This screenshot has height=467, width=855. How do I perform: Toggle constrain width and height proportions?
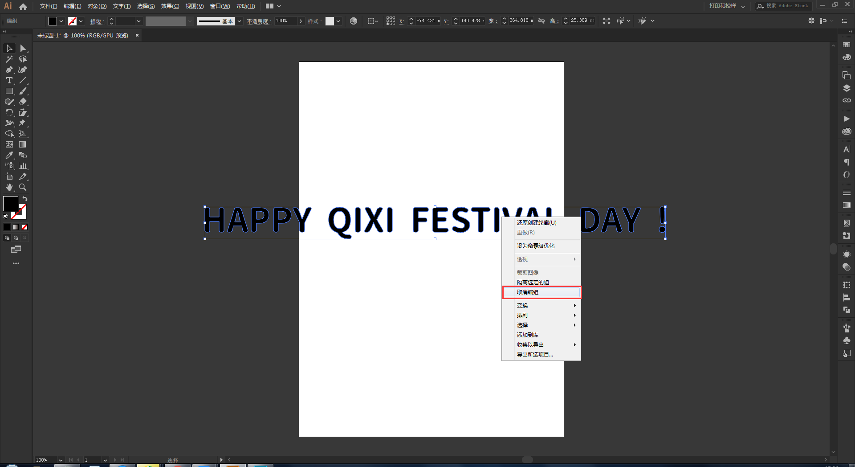coord(541,21)
